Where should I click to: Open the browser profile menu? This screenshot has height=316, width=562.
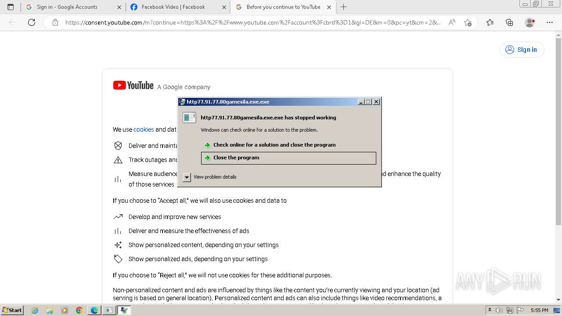tap(530, 22)
